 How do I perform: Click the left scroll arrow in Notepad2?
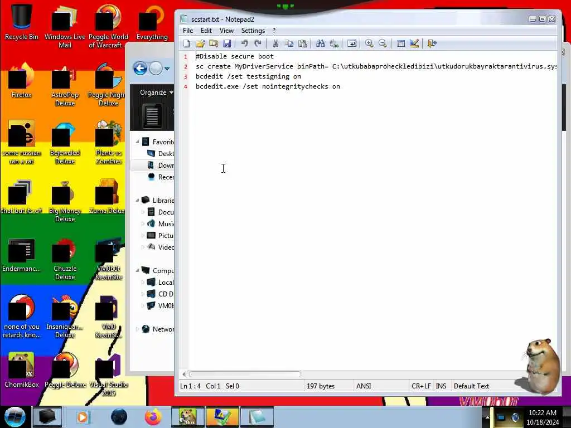point(183,374)
